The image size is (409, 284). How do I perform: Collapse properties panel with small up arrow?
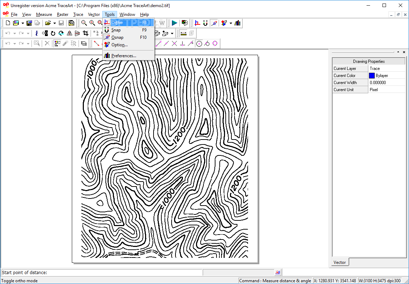(x=398, y=52)
